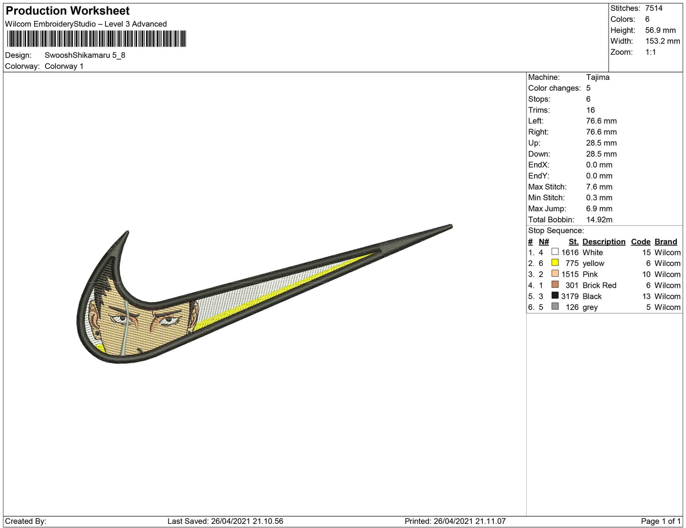Select the 'Up:' label
Image resolution: width=686 pixels, height=528 pixels.
tap(534, 143)
